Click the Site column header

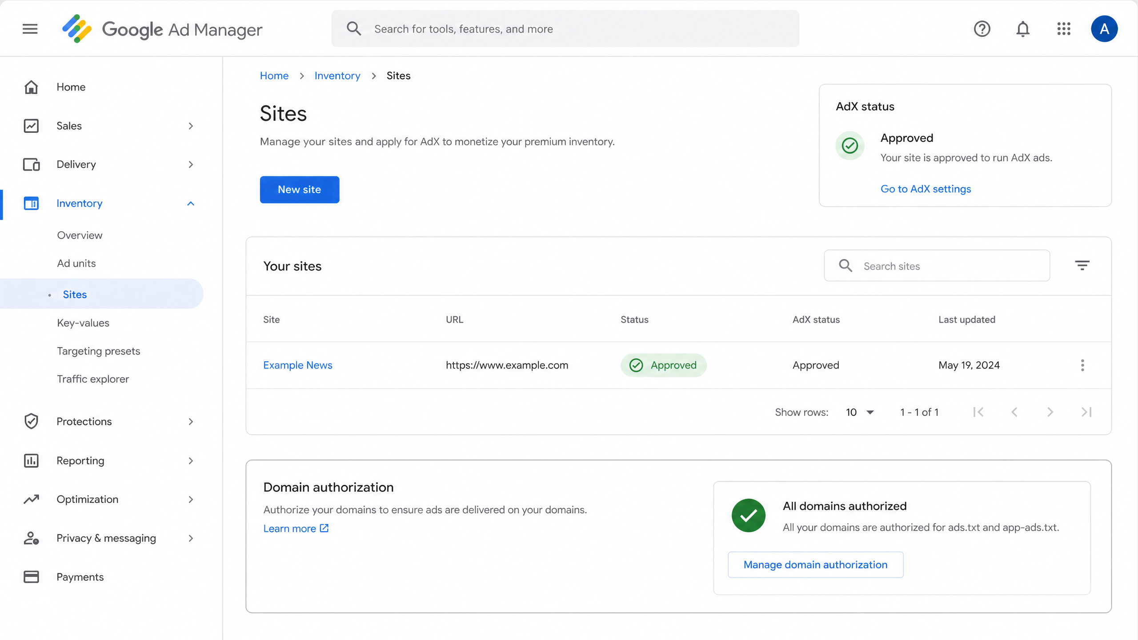pos(271,320)
